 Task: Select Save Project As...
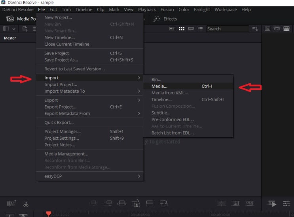[x=90, y=60]
